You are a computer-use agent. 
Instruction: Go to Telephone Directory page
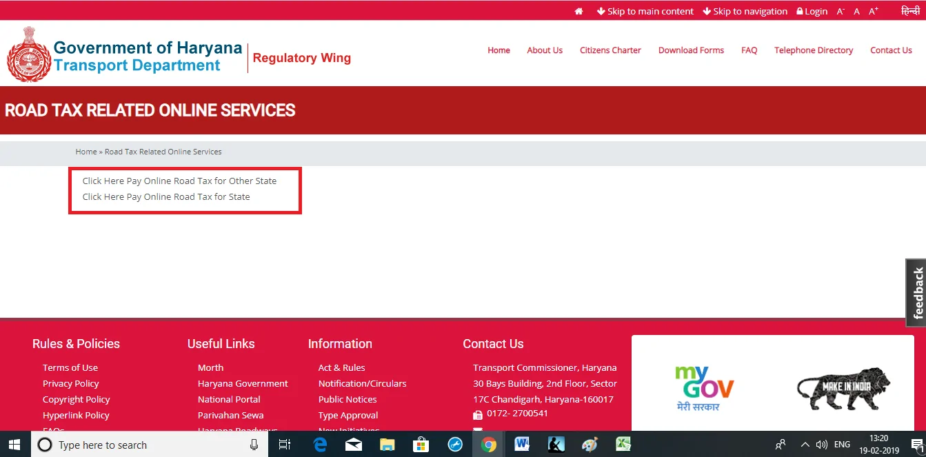point(814,50)
